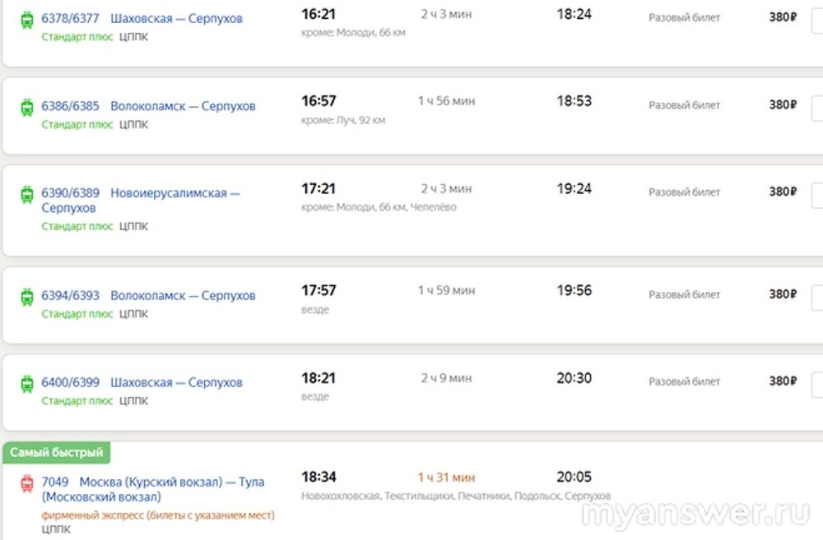Click the express stops list starting with Новохохловская
This screenshot has height=540, width=823.
456,496
